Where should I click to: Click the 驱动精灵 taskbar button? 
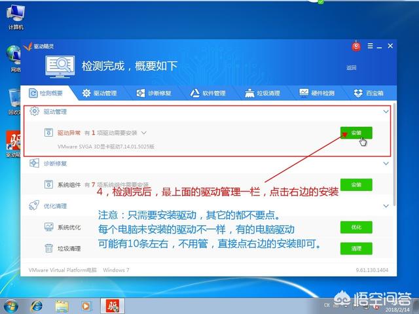coord(113,306)
